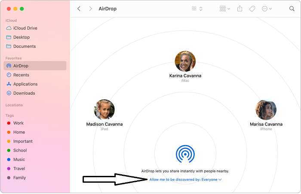Expand the group-by dropdown chevron

pos(229,9)
